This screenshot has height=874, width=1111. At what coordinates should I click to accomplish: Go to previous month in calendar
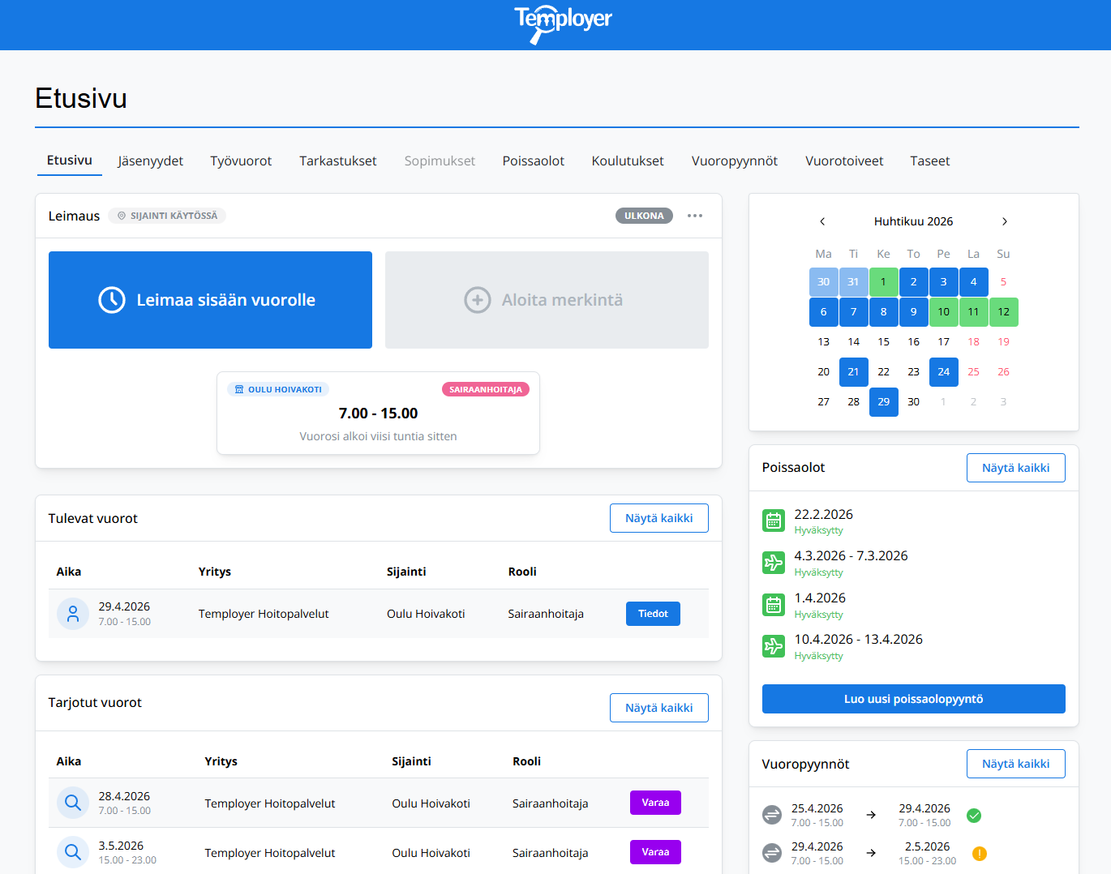click(x=822, y=221)
